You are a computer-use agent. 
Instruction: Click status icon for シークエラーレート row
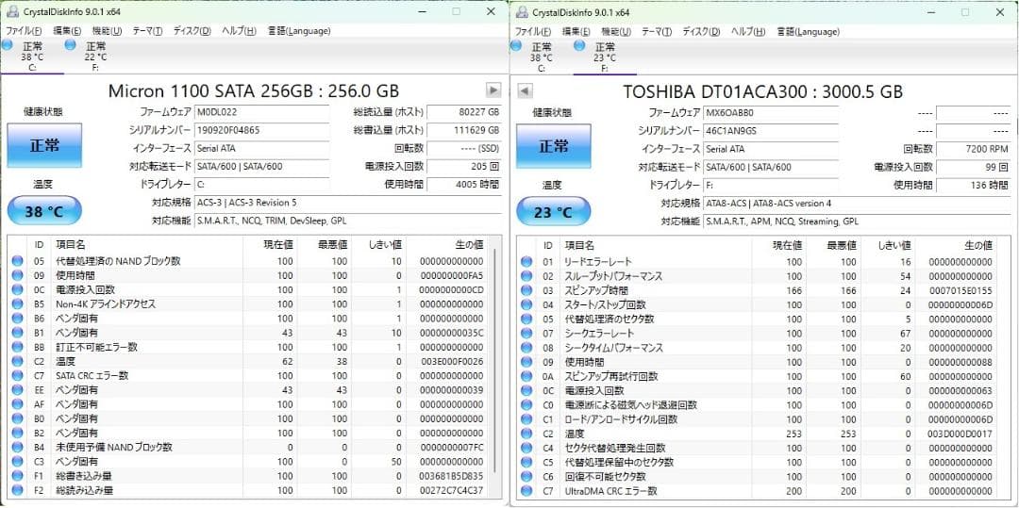(x=526, y=333)
